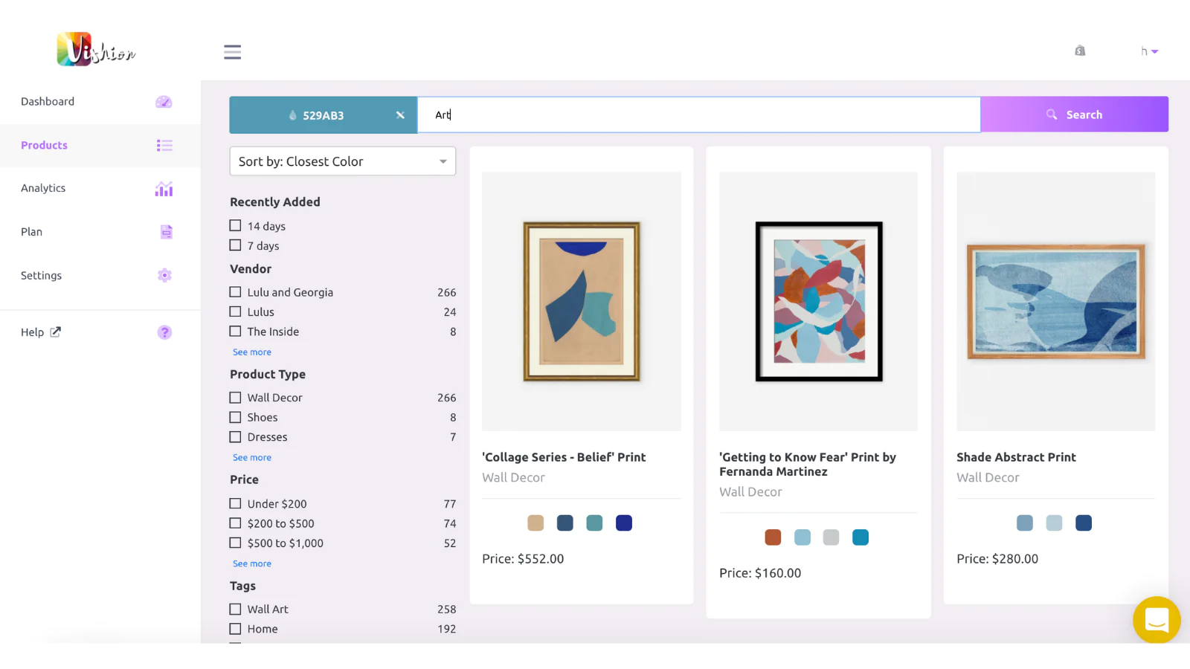Click the Plan document icon
This screenshot has width=1190, height=669.
pyautogui.click(x=166, y=232)
